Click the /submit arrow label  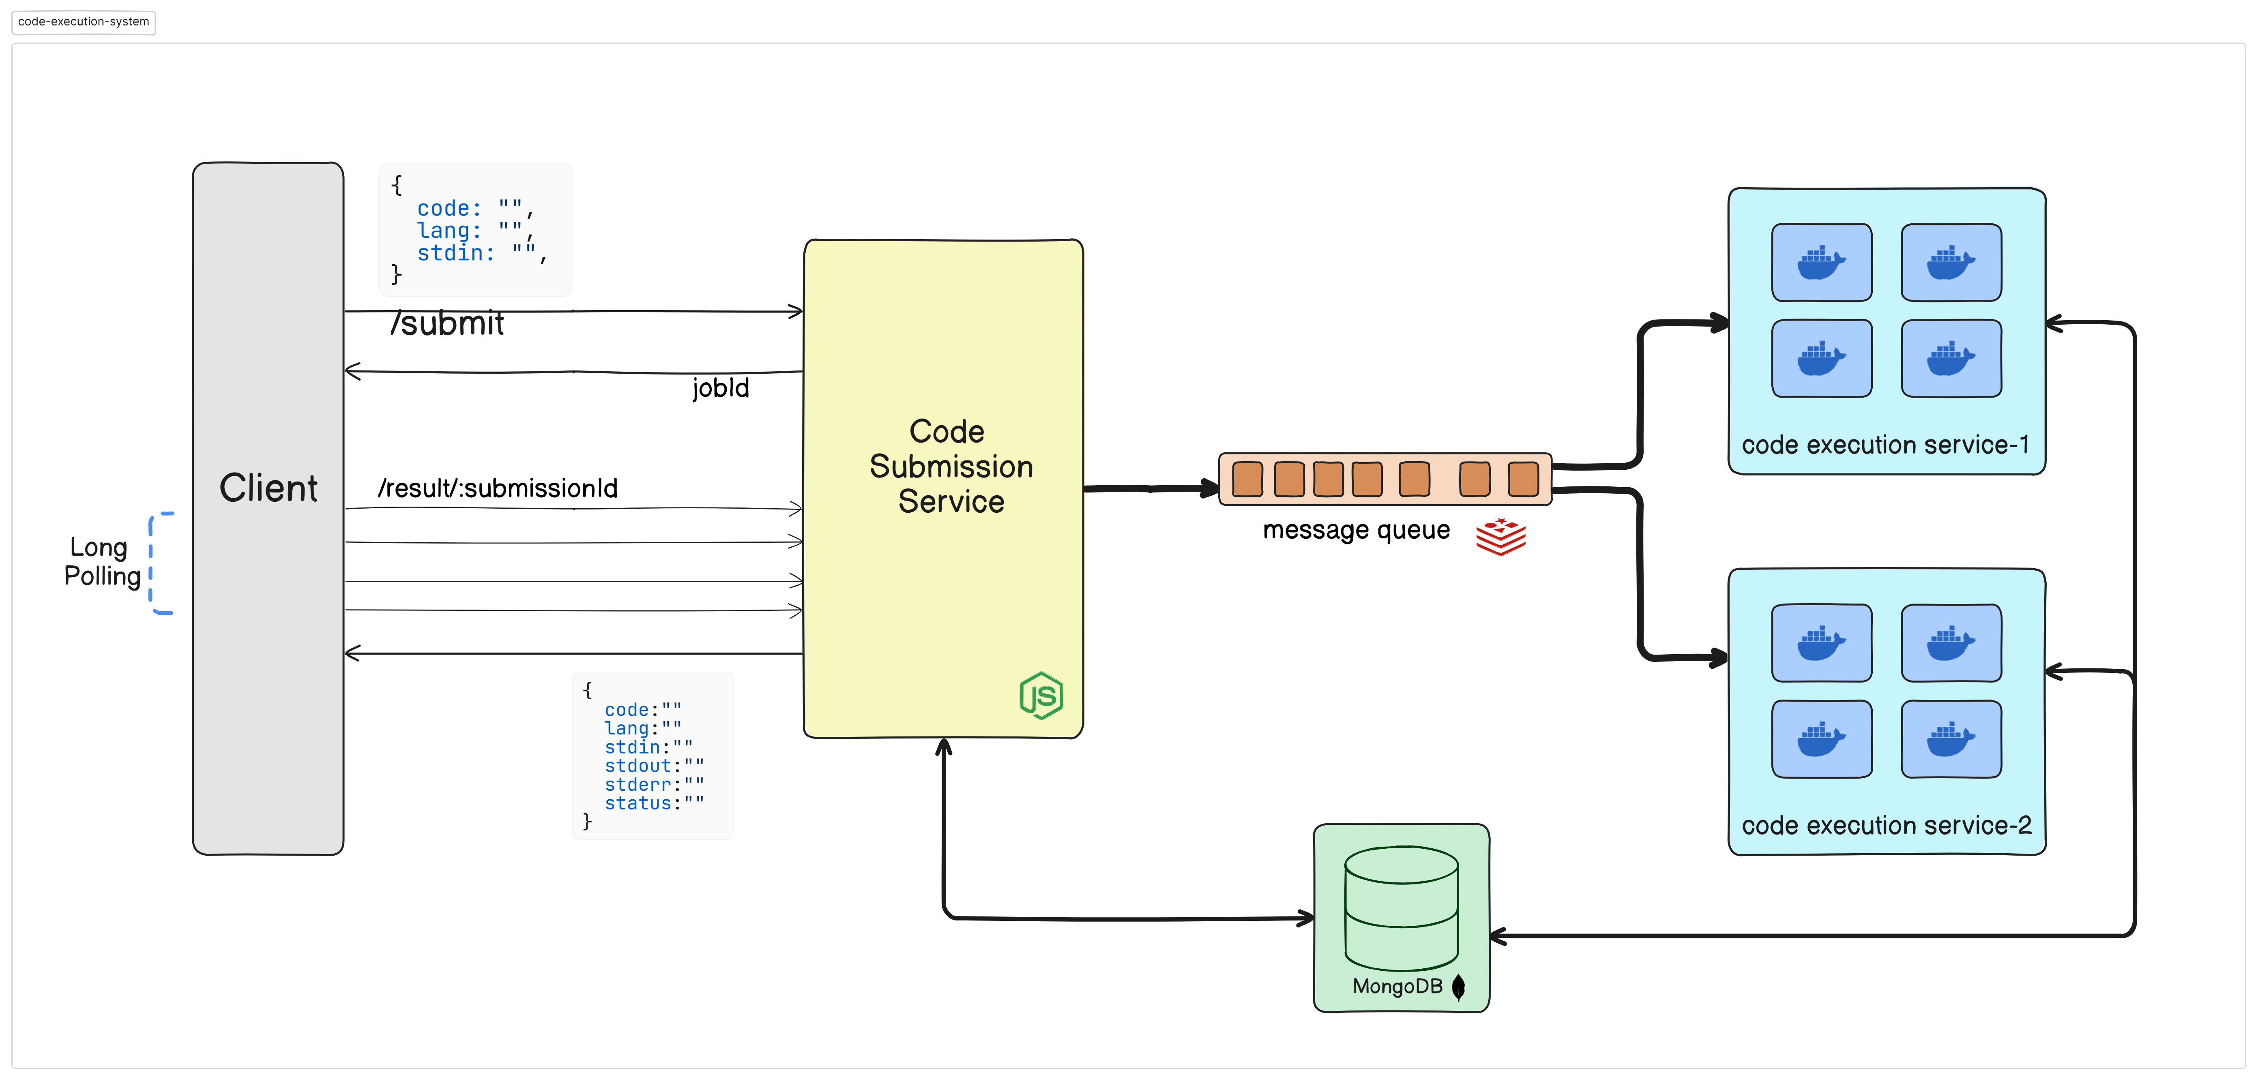pyautogui.click(x=449, y=323)
